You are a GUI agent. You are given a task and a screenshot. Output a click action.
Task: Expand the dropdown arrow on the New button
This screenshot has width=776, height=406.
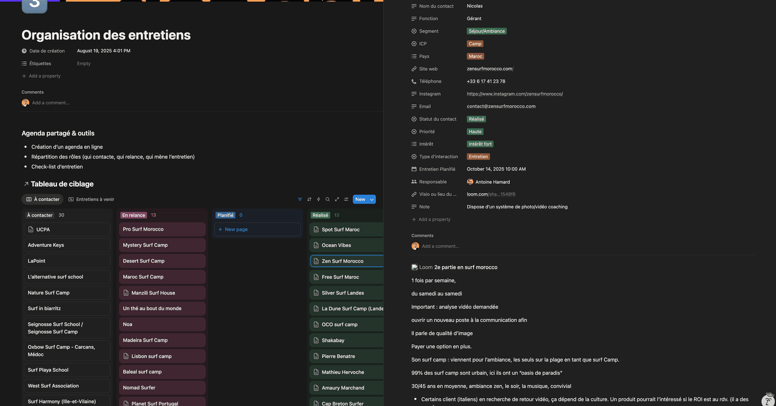pyautogui.click(x=372, y=200)
